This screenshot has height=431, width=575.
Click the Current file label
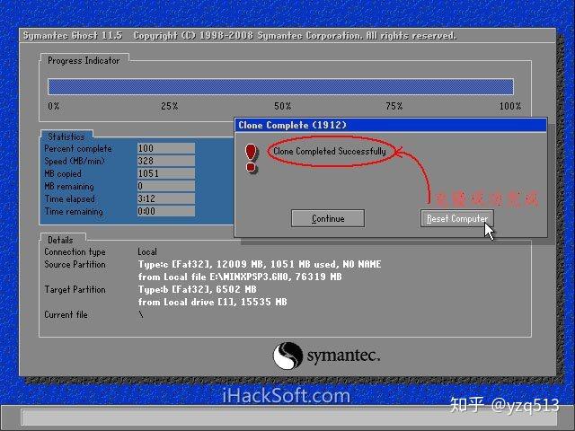pos(66,314)
